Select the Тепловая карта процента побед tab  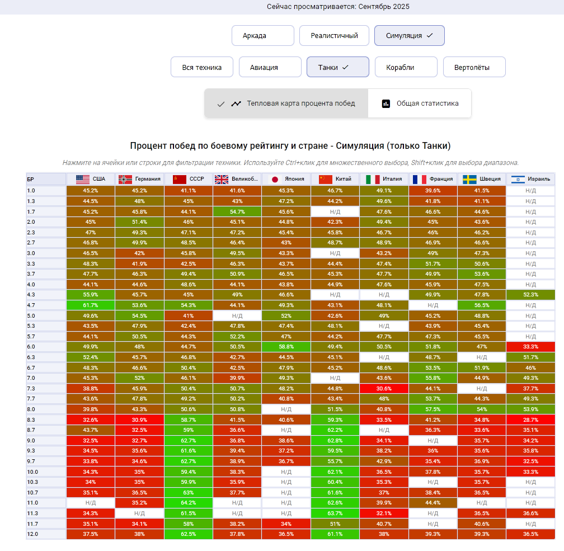tap(286, 103)
